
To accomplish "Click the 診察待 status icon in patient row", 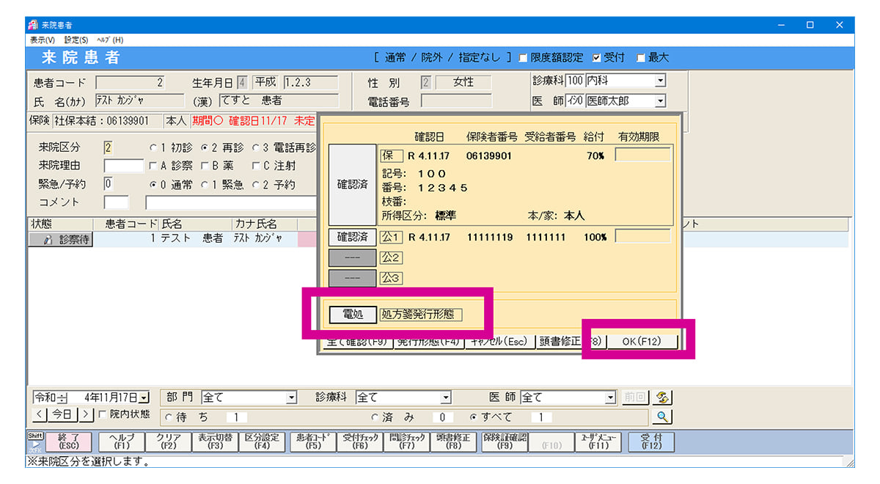I will pos(61,240).
